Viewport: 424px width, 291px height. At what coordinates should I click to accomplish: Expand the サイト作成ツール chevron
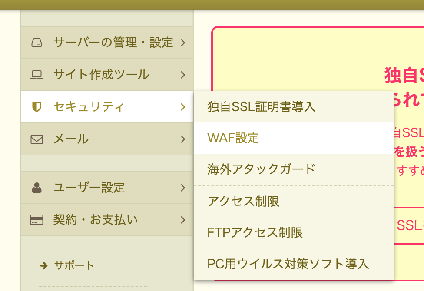pyautogui.click(x=183, y=75)
